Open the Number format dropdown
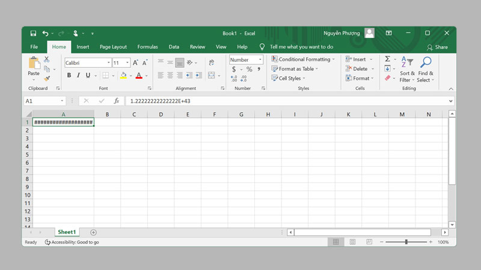 coord(260,59)
